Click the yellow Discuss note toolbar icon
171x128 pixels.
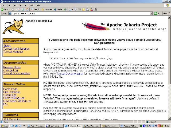pos(83,10)
